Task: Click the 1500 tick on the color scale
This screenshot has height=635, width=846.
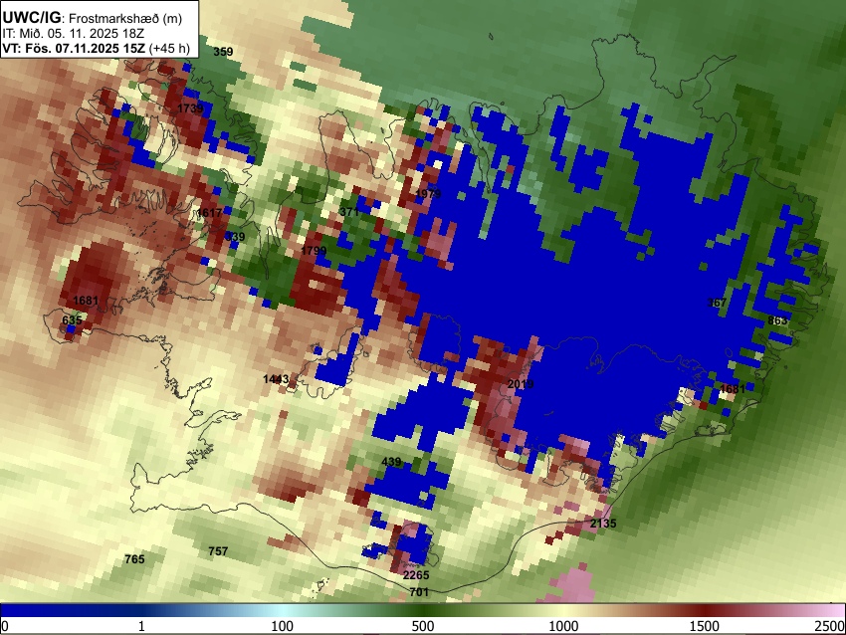Action: [x=704, y=626]
